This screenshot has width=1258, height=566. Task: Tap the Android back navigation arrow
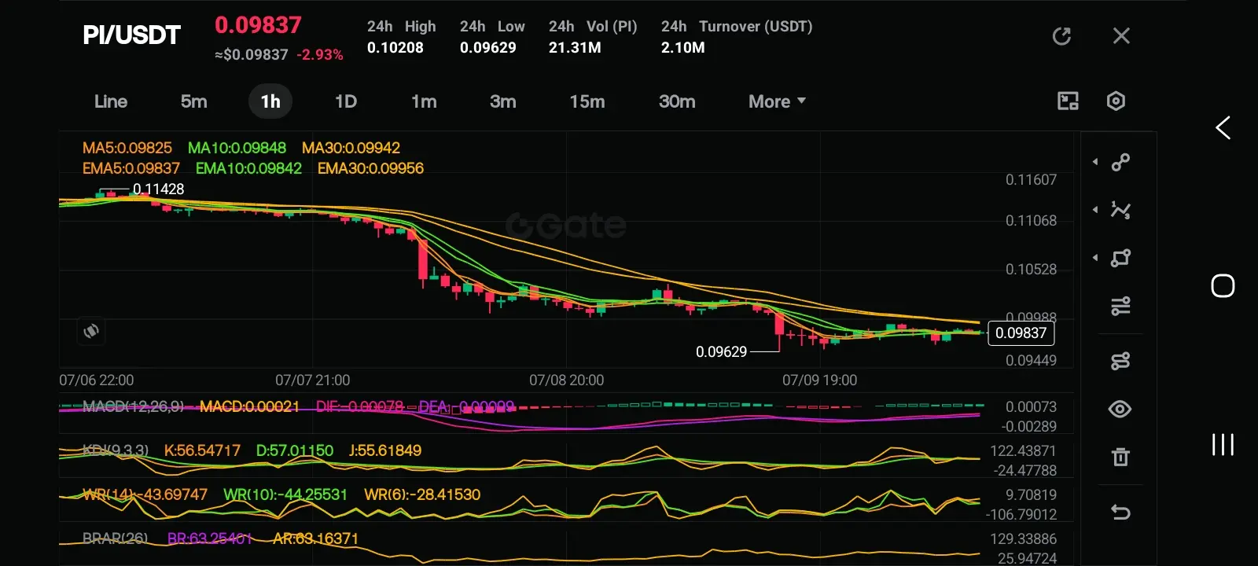(x=1223, y=128)
